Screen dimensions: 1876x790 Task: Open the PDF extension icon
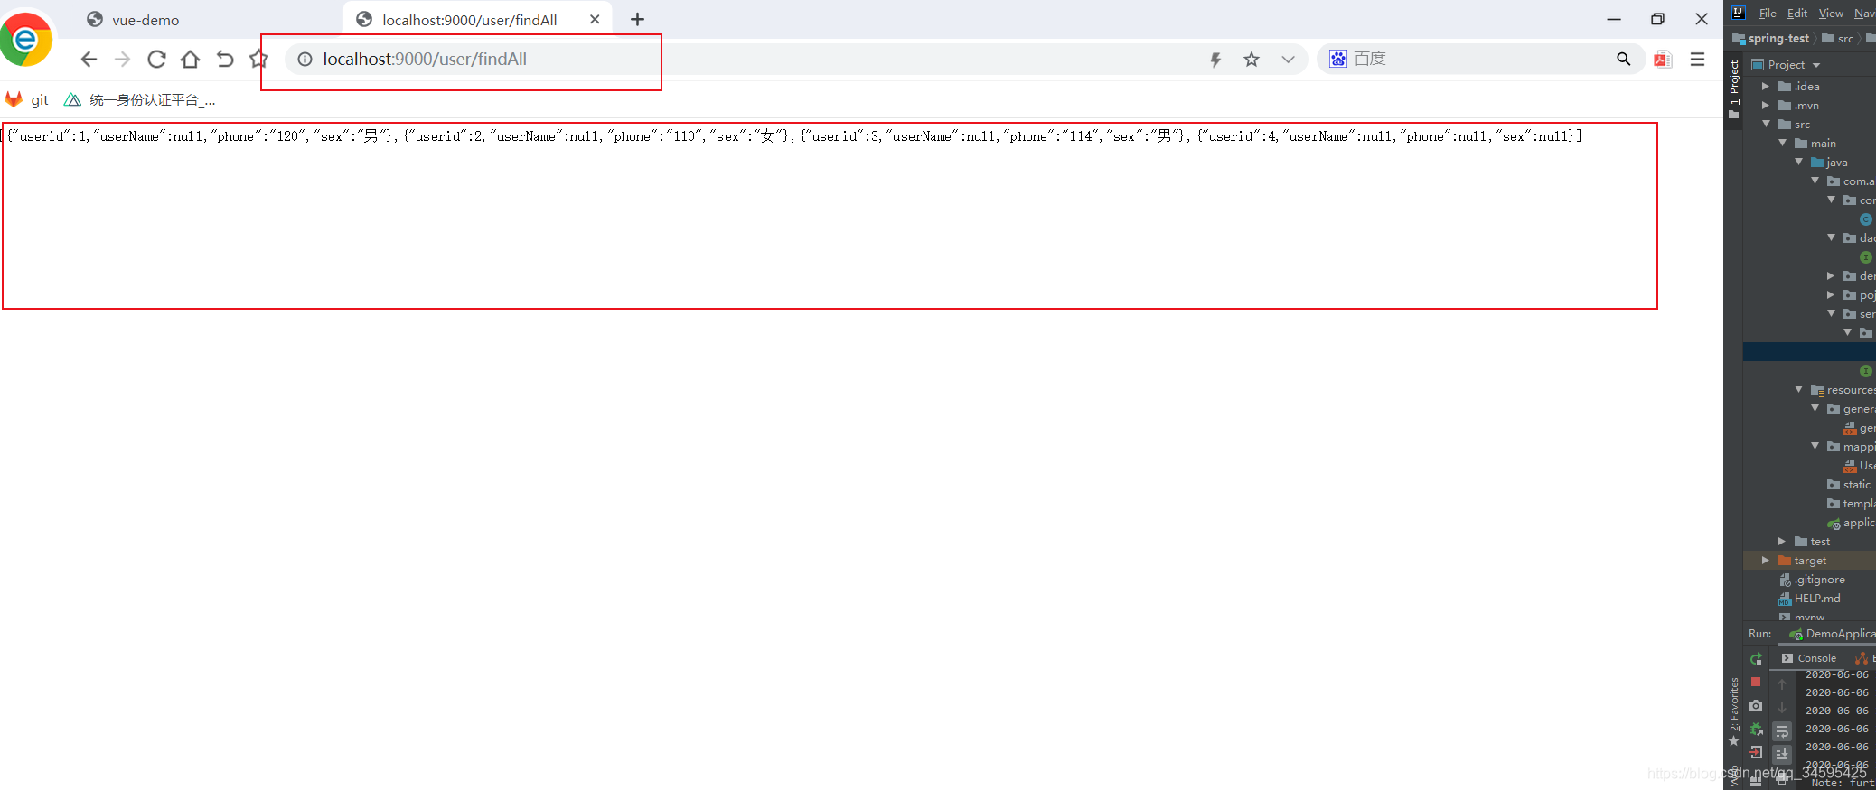(1663, 60)
